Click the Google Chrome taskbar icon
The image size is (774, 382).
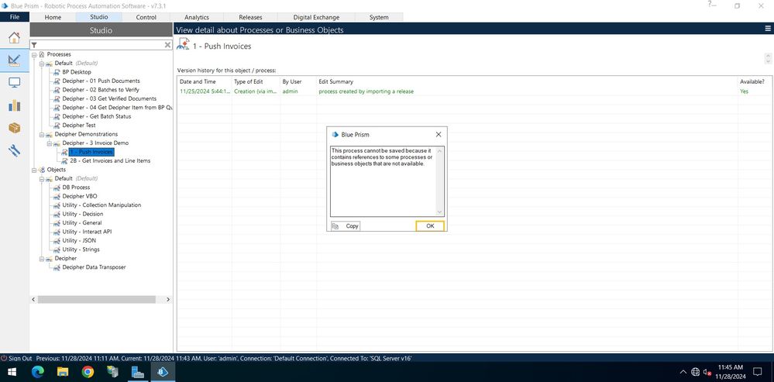(x=88, y=373)
